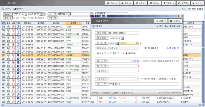Toggle the 합계 표시 checkbox
The image size is (205, 107).
click(x=15, y=9)
